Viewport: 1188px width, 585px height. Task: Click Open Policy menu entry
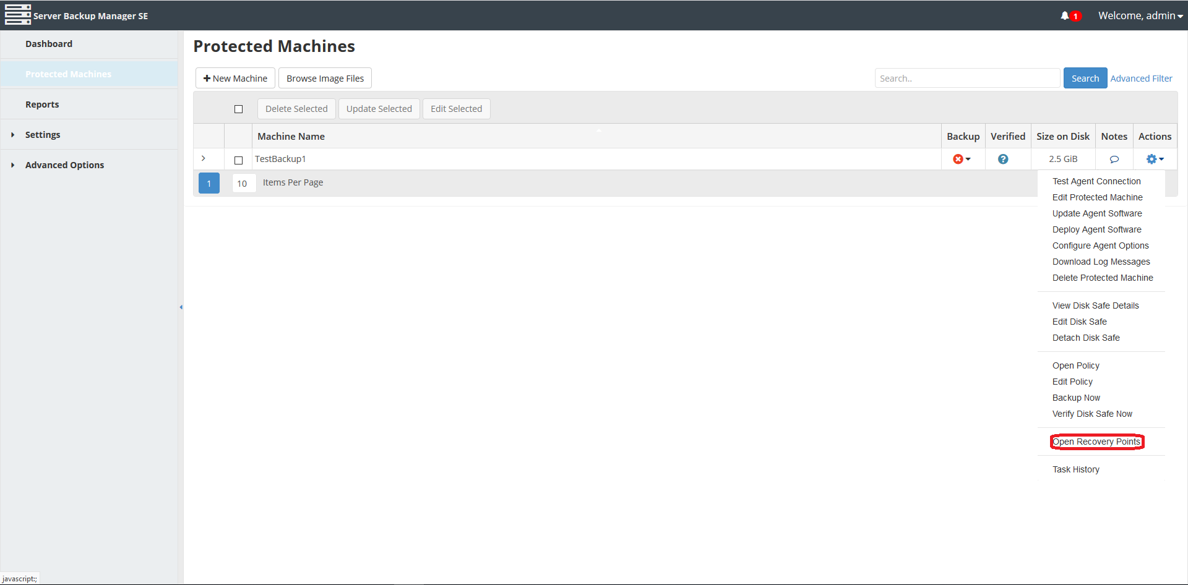point(1076,365)
